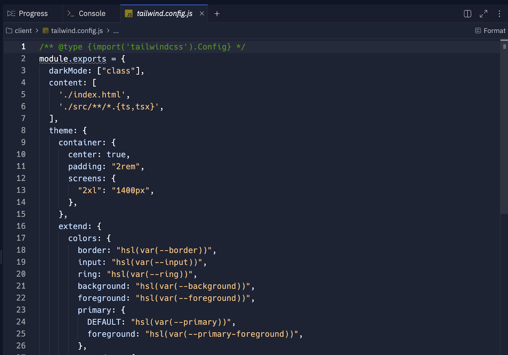Click line number 17 in gutter
This screenshot has height=355, width=508.
(21, 238)
